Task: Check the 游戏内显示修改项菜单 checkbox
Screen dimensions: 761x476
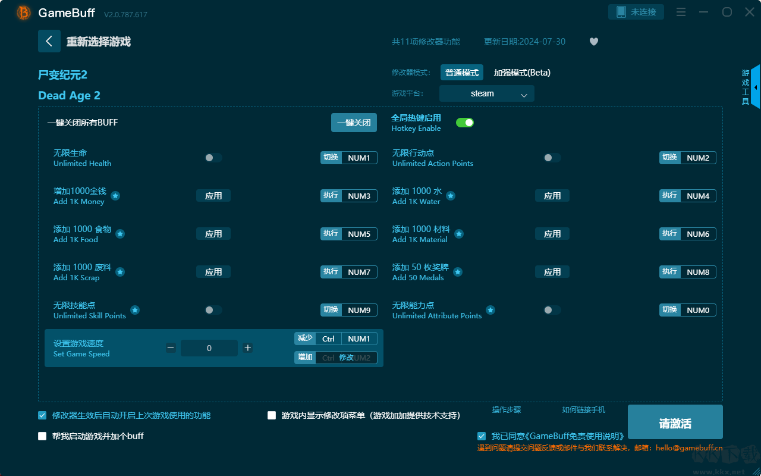Action: [272, 415]
